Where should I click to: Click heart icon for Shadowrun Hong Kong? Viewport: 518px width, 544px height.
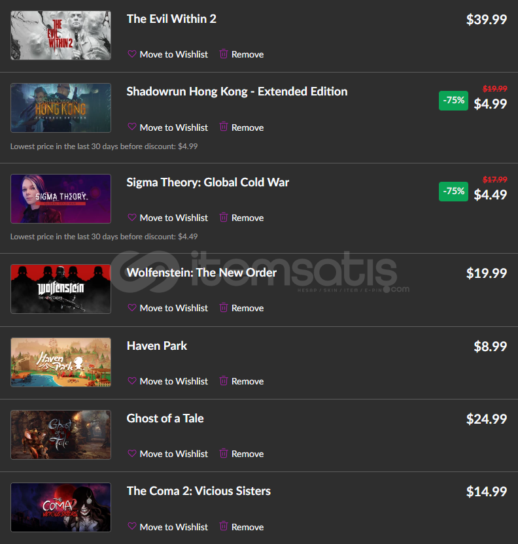(x=132, y=127)
